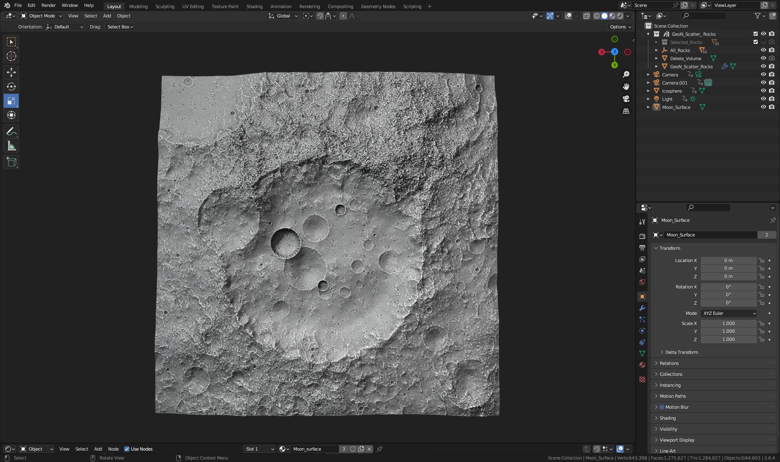The width and height of the screenshot is (780, 462).
Task: Toggle Selected_Rocks collection checkbox
Action: tap(756, 42)
